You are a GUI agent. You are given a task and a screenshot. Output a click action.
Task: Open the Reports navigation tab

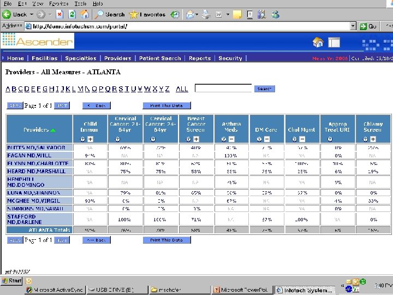[x=200, y=58]
